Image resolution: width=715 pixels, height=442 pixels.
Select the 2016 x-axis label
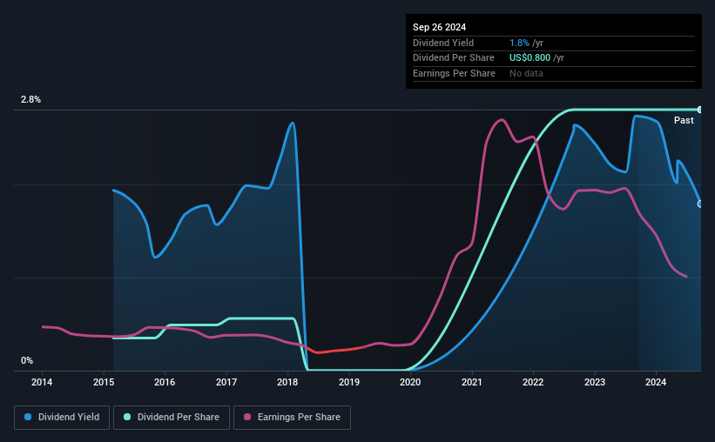pyautogui.click(x=165, y=382)
